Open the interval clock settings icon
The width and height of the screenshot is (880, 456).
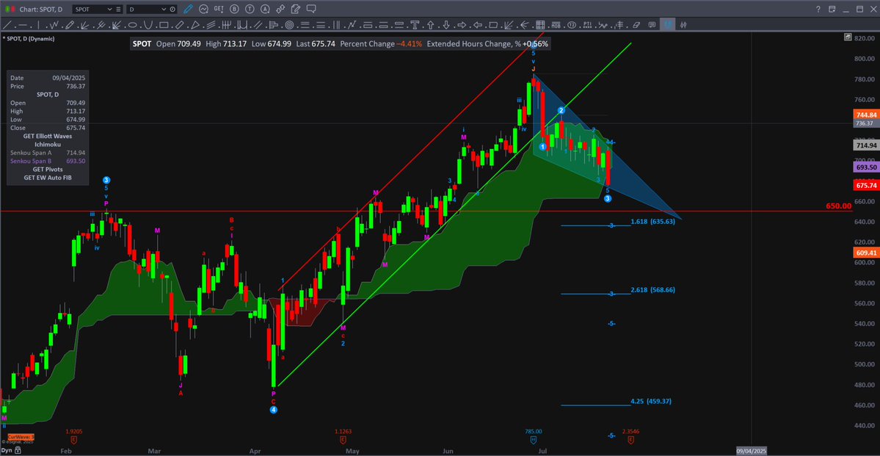tap(173, 10)
